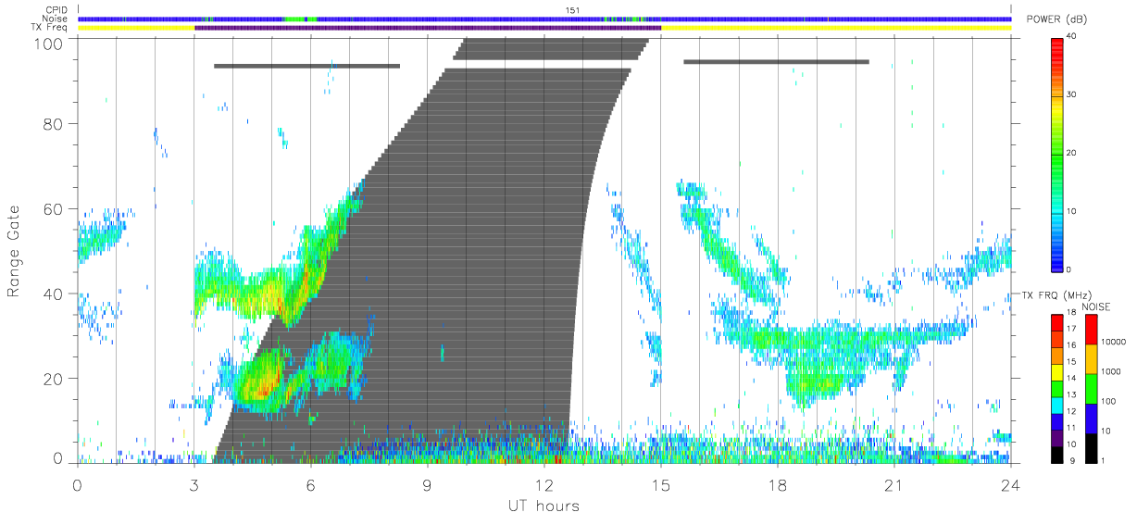The width and height of the screenshot is (1137, 525).
Task: Click the gray horizontal bar above hour 6
Action: 306,66
